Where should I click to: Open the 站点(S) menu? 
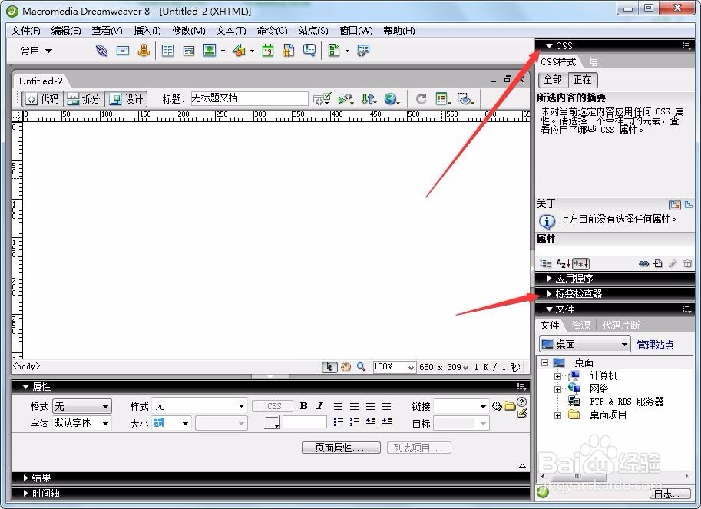[x=313, y=31]
